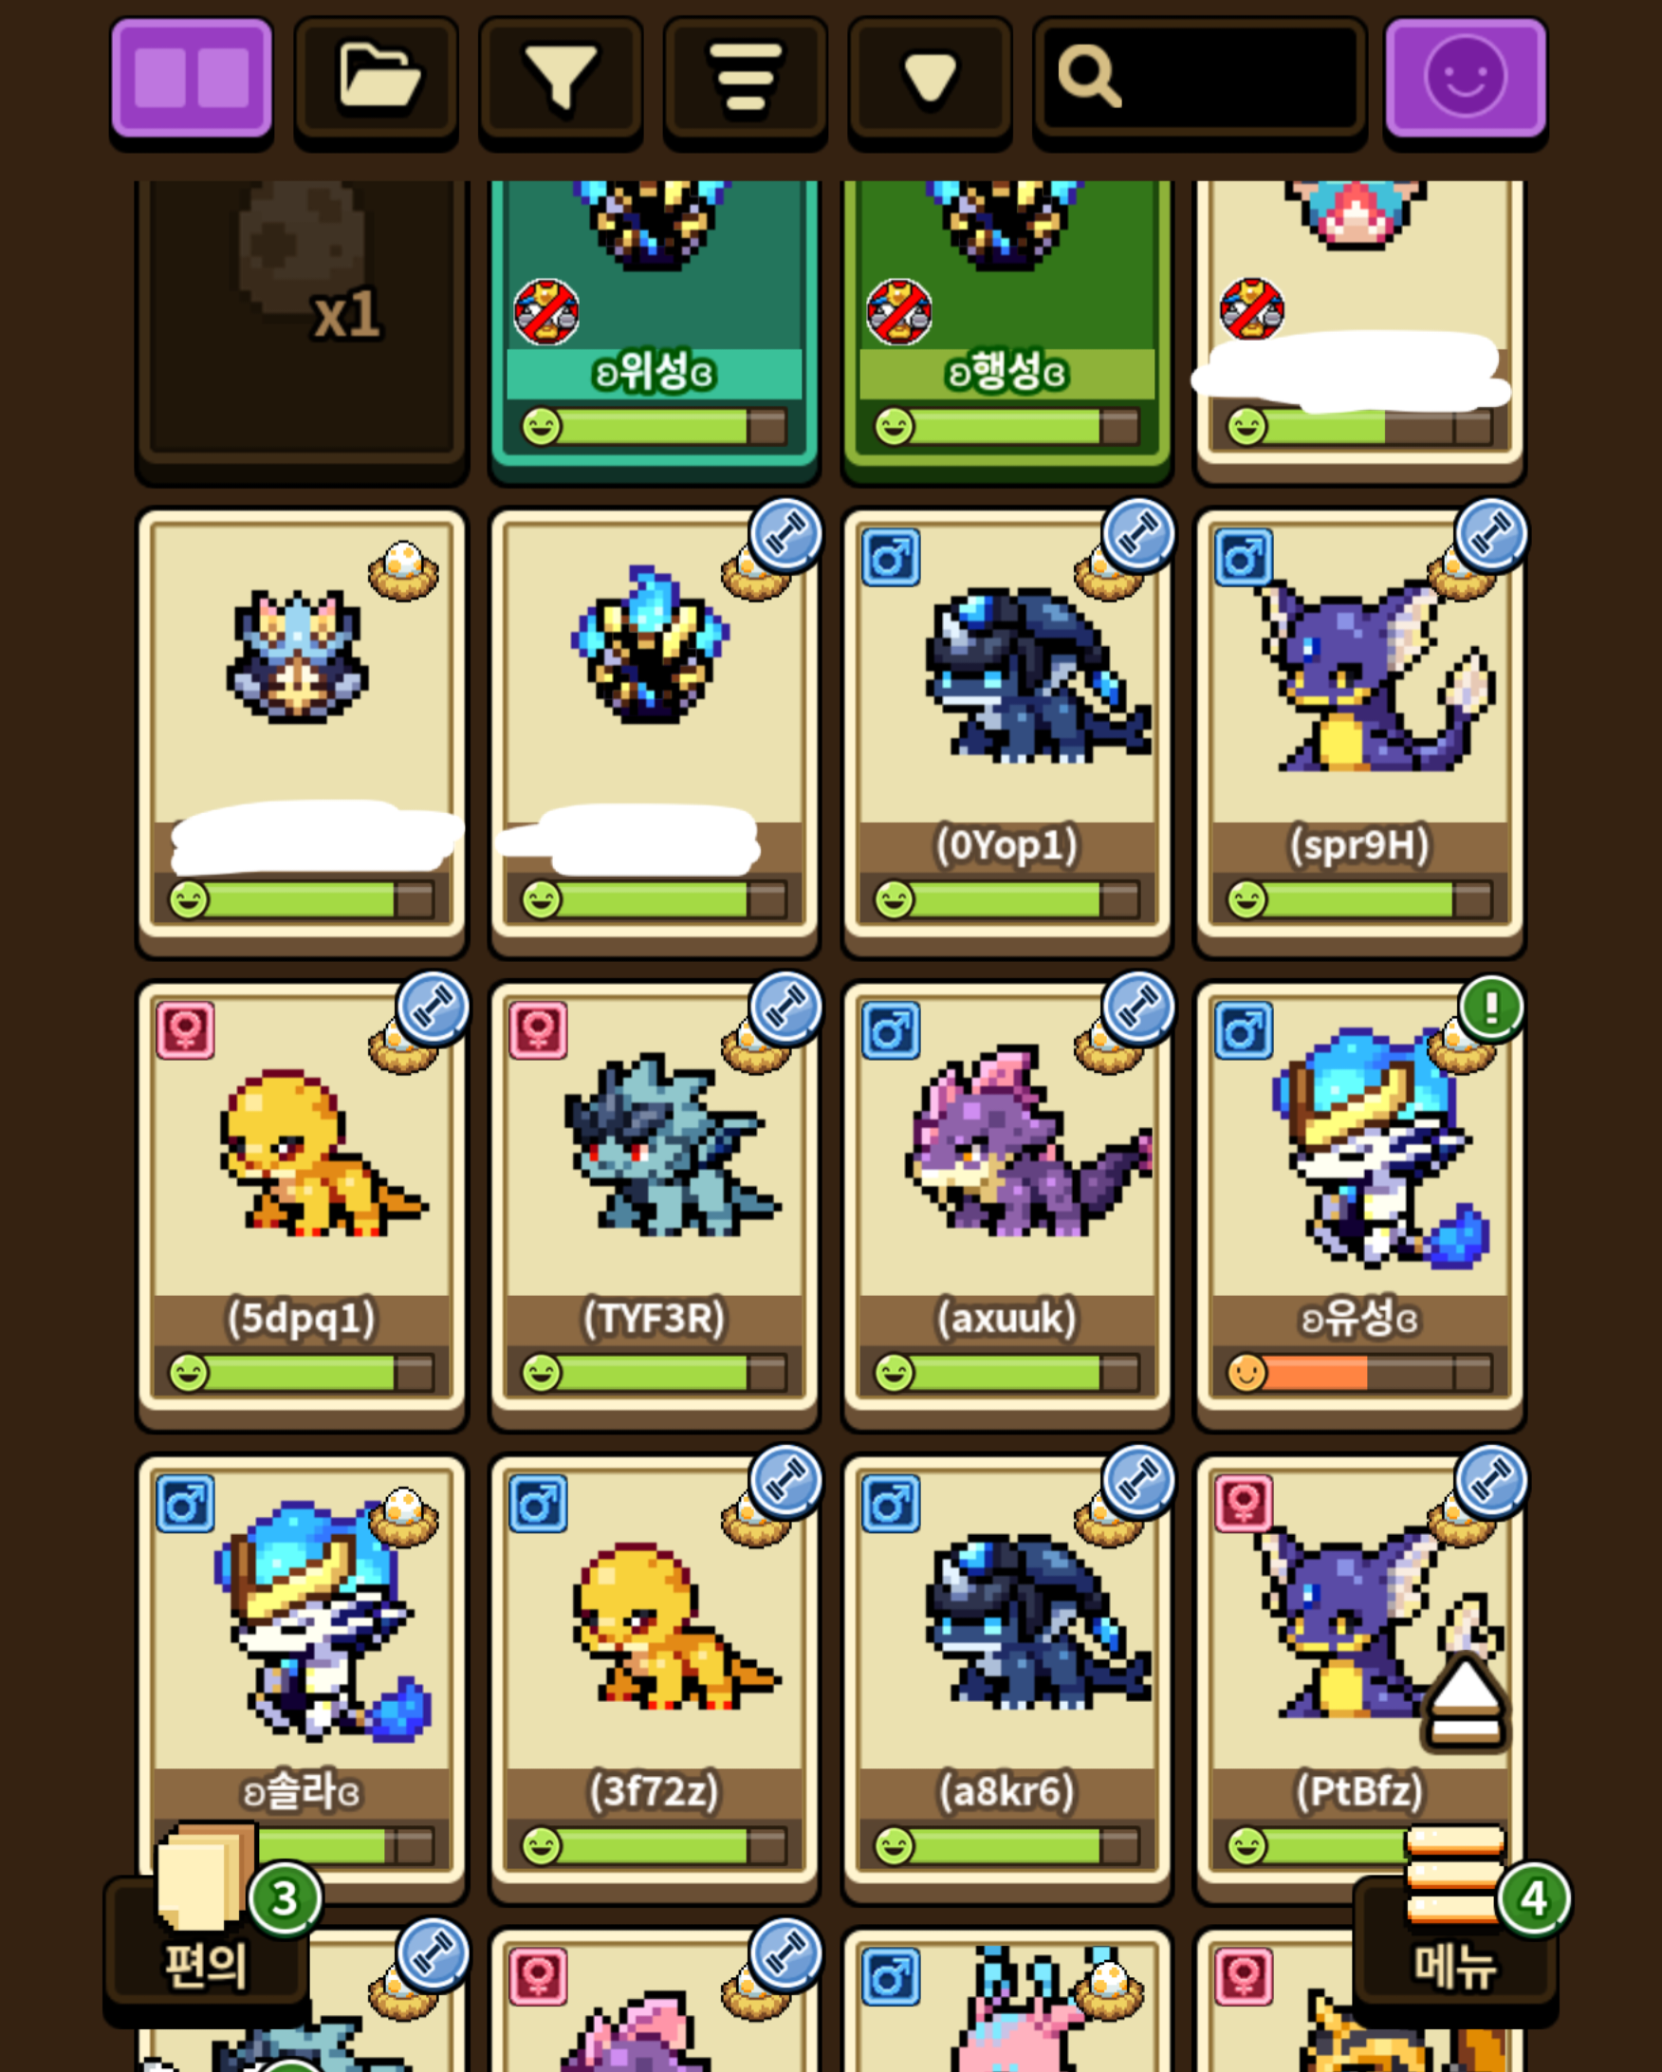Click nest egg icon on 솔라 card
Viewport: 1662px width, 2072px height.
[x=403, y=1518]
